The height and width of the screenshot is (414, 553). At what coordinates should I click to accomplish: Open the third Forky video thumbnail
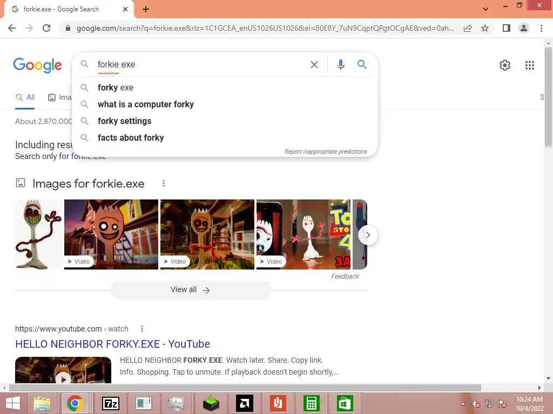tap(207, 234)
